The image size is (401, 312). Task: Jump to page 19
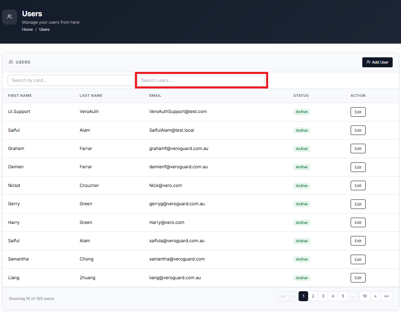[365, 296]
